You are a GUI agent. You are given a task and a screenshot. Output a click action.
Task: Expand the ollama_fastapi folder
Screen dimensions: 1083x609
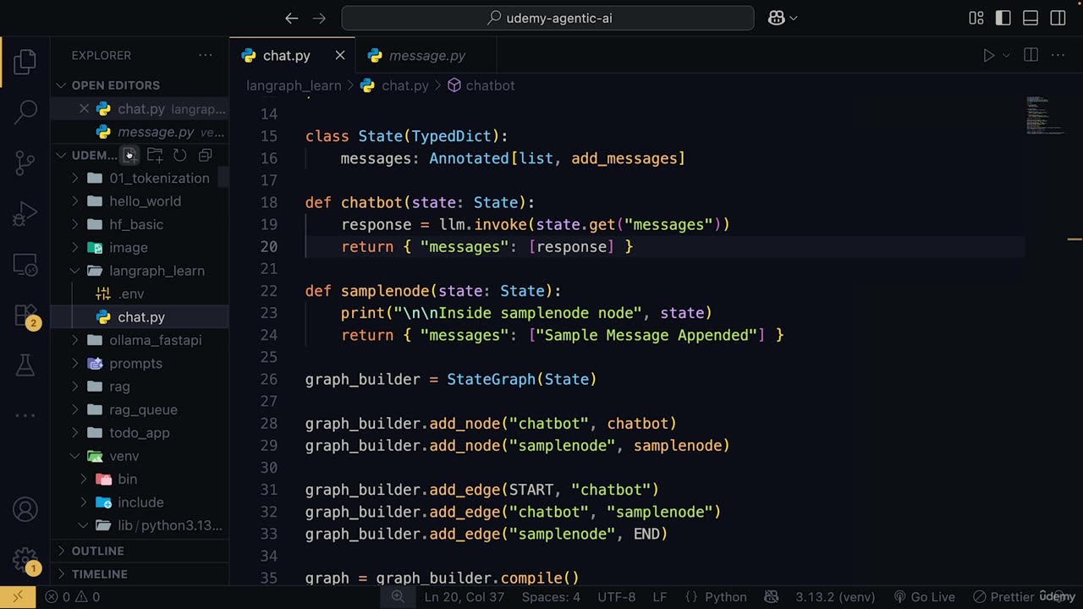tap(140, 340)
